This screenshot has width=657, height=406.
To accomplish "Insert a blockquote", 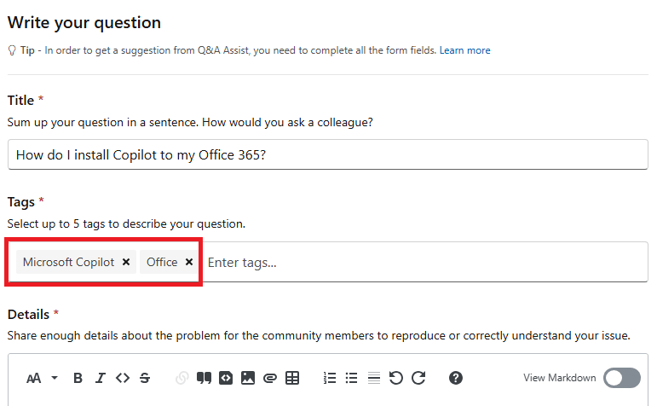I will pyautogui.click(x=204, y=378).
